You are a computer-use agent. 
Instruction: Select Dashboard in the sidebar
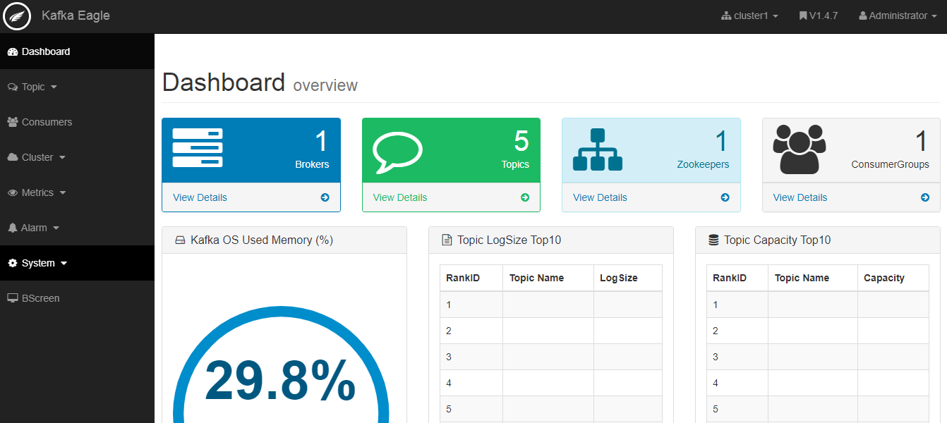[46, 51]
